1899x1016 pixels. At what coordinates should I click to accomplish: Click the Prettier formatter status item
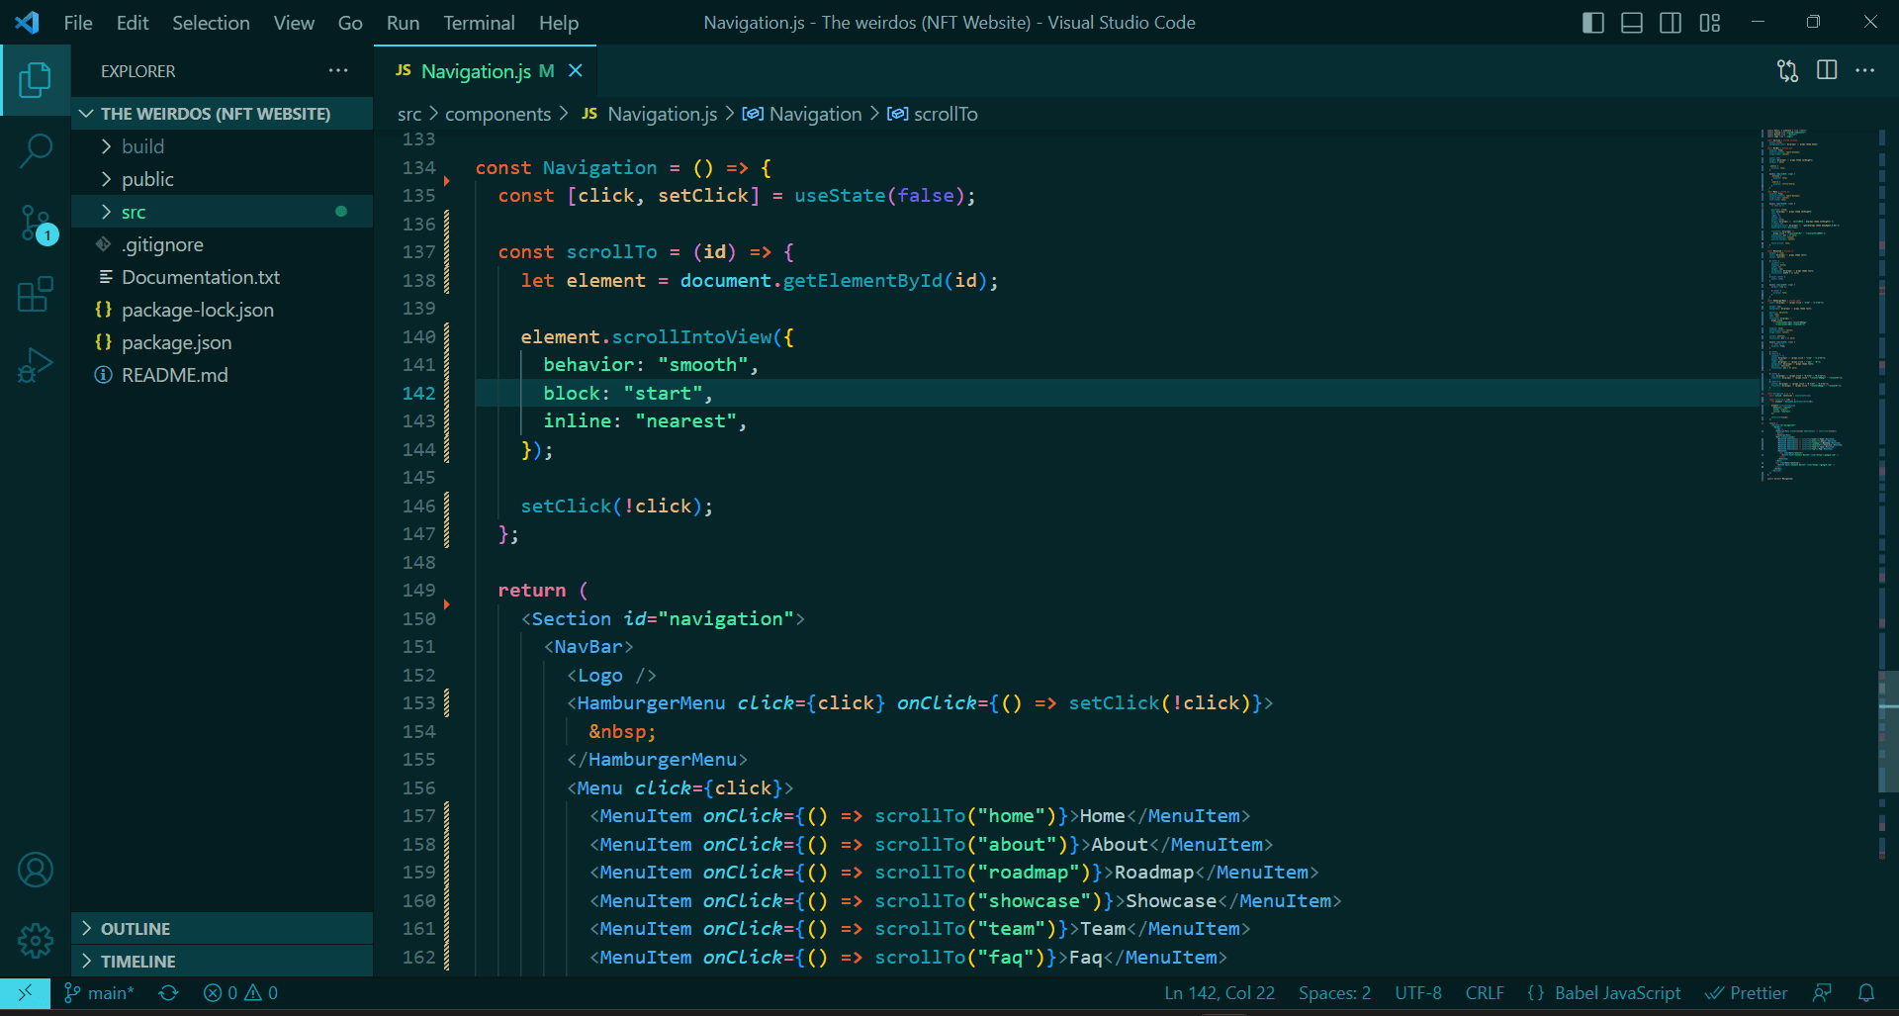(x=1747, y=993)
